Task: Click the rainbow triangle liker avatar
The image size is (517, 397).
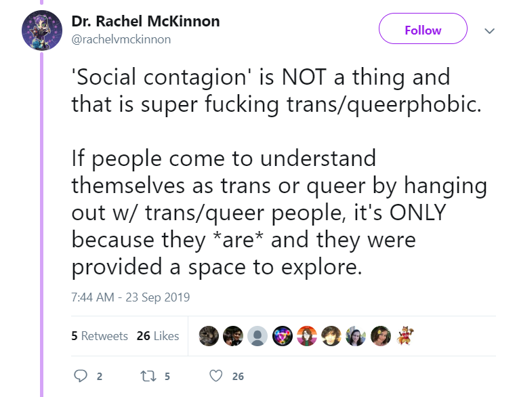Action: 283,336
